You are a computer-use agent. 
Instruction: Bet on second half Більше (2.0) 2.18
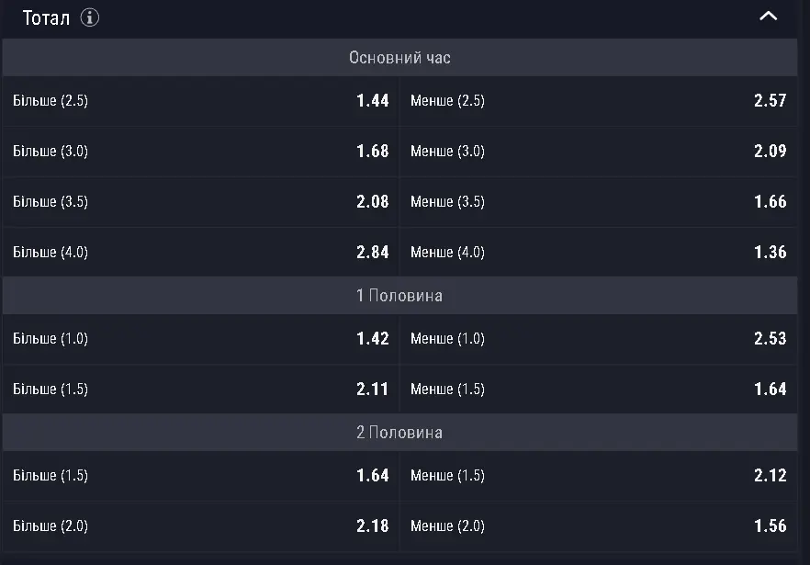[x=200, y=525]
